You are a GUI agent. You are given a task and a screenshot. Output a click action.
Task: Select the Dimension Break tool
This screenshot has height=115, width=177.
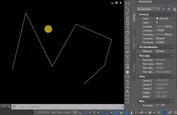click(127, 62)
